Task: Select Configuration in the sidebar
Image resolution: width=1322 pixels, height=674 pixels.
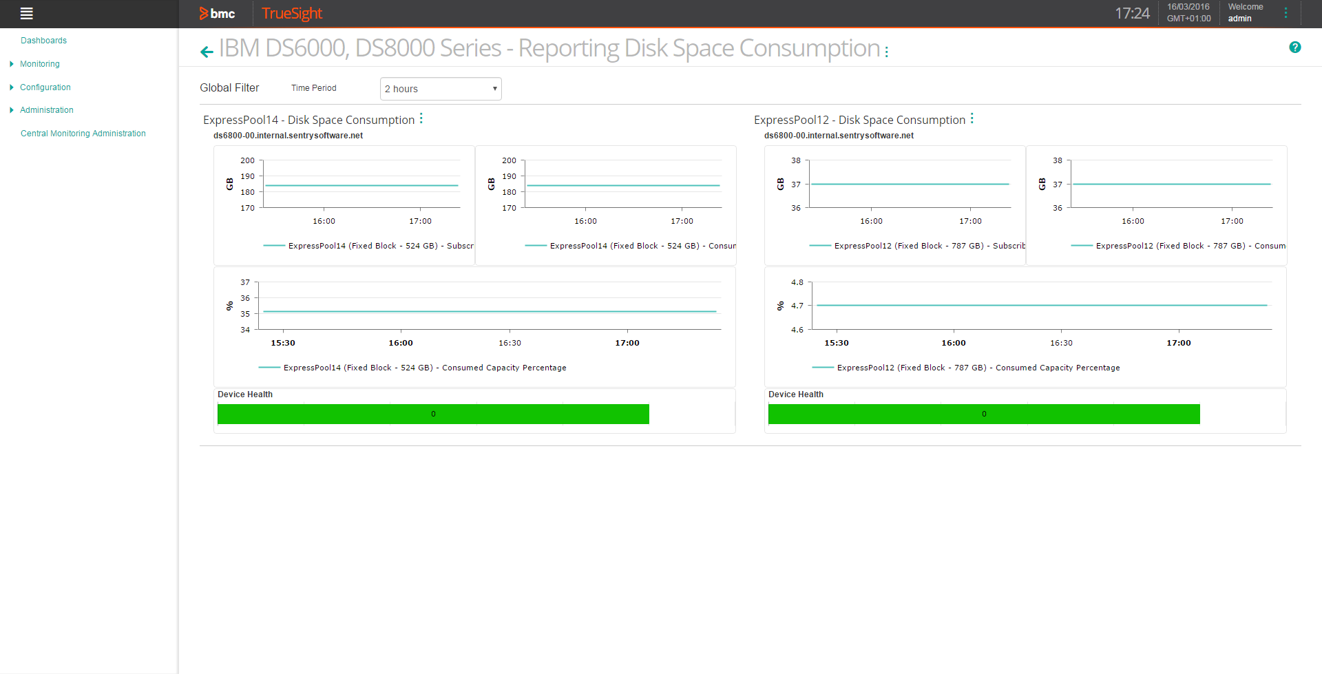Action: (x=45, y=87)
